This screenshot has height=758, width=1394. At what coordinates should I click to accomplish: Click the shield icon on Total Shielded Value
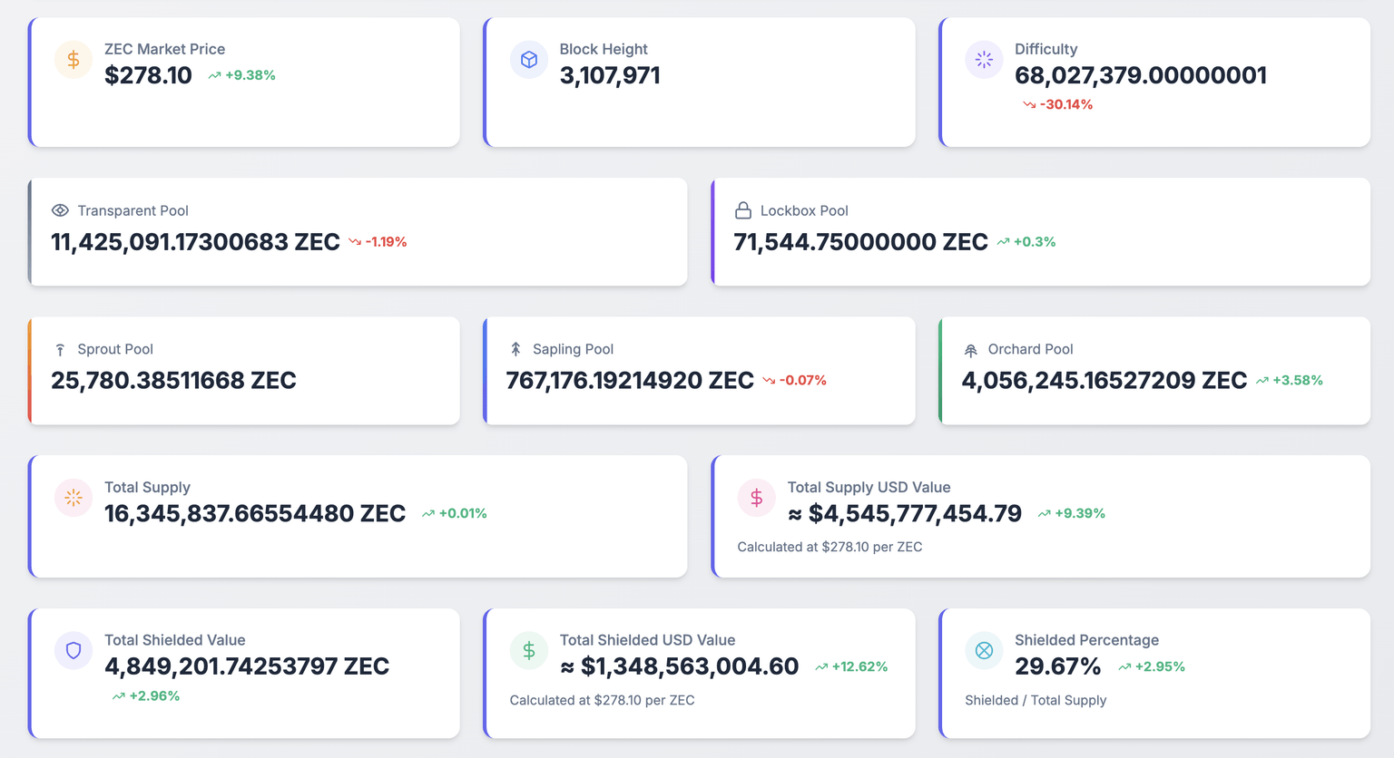pyautogui.click(x=73, y=650)
